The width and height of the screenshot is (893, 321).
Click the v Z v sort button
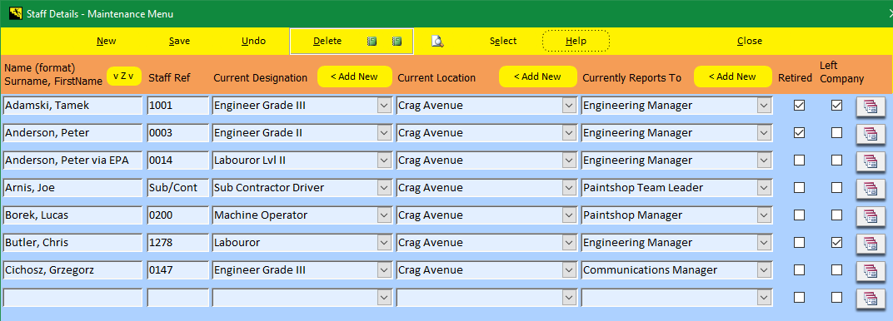(x=123, y=77)
